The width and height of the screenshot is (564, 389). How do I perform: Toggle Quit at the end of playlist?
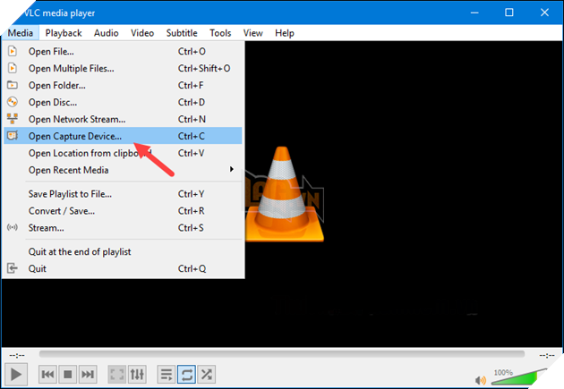coord(123,252)
